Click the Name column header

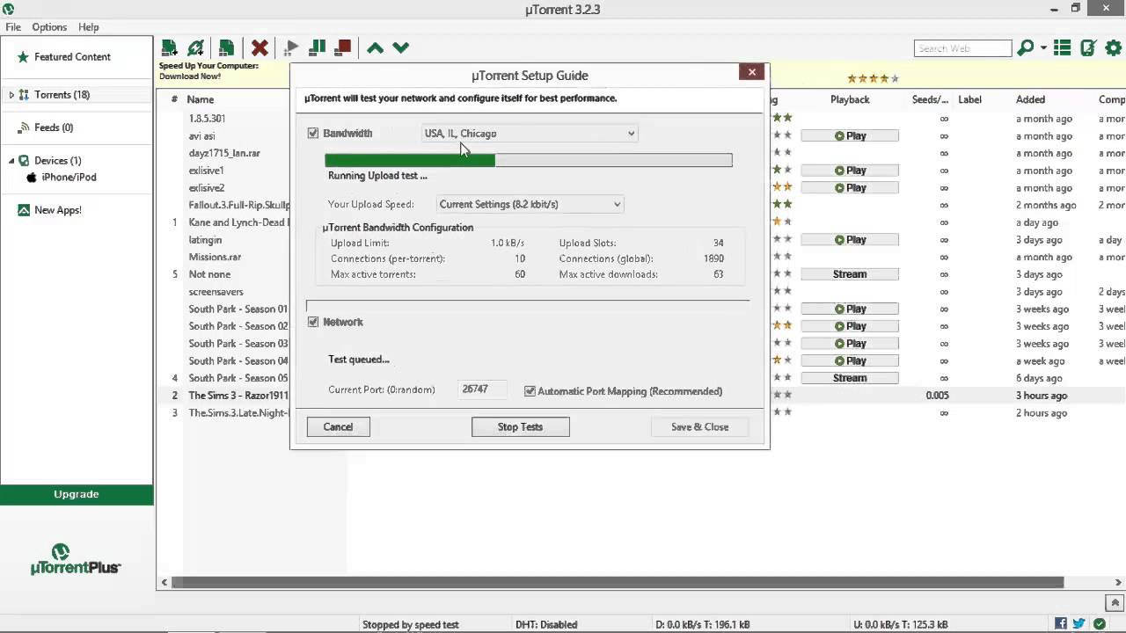[x=200, y=99]
